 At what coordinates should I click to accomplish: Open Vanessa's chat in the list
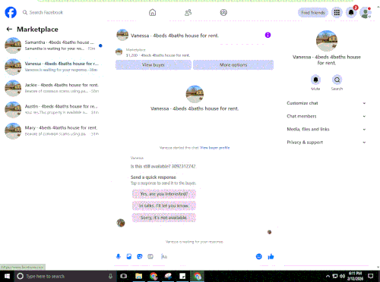point(53,67)
